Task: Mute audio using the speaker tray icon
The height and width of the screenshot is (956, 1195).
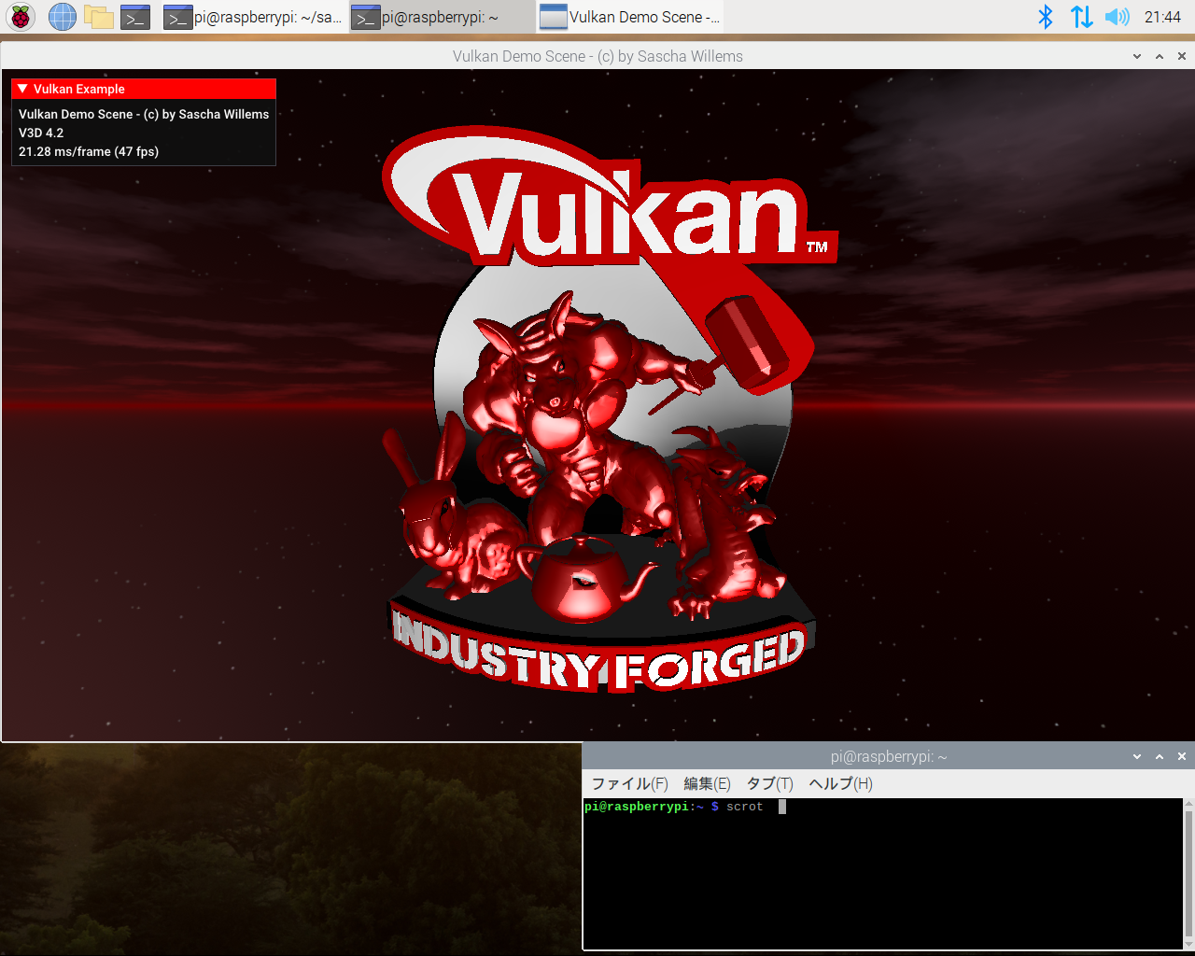Action: (1117, 16)
